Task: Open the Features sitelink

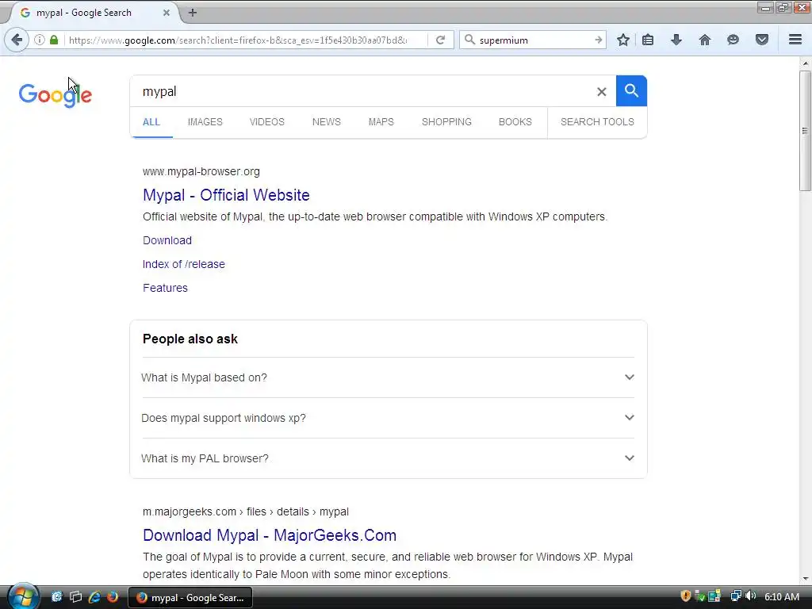Action: tap(165, 288)
